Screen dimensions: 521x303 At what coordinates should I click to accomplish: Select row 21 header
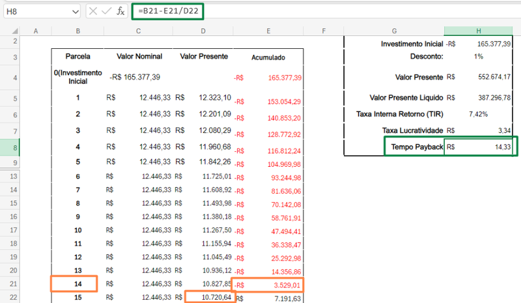click(x=10, y=283)
